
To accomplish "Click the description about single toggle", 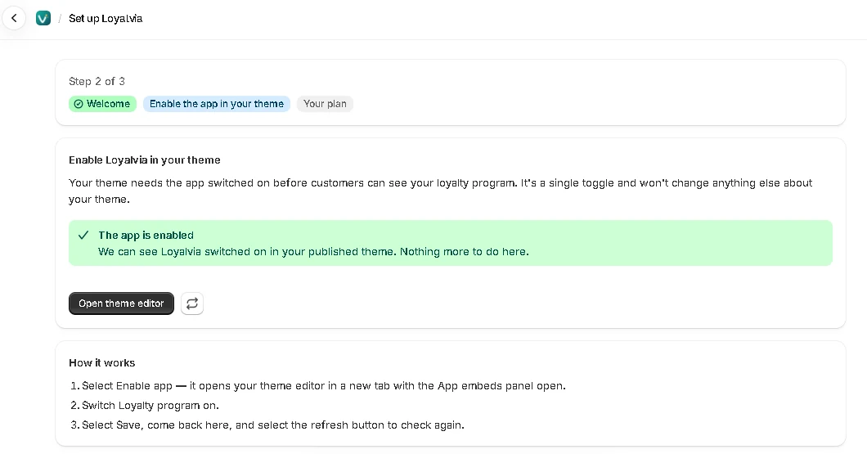I will coord(440,191).
